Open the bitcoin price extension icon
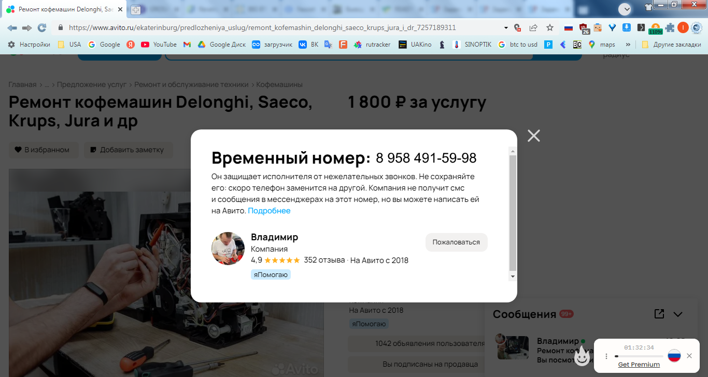Screen dimensions: 708x377 pyautogui.click(x=655, y=28)
